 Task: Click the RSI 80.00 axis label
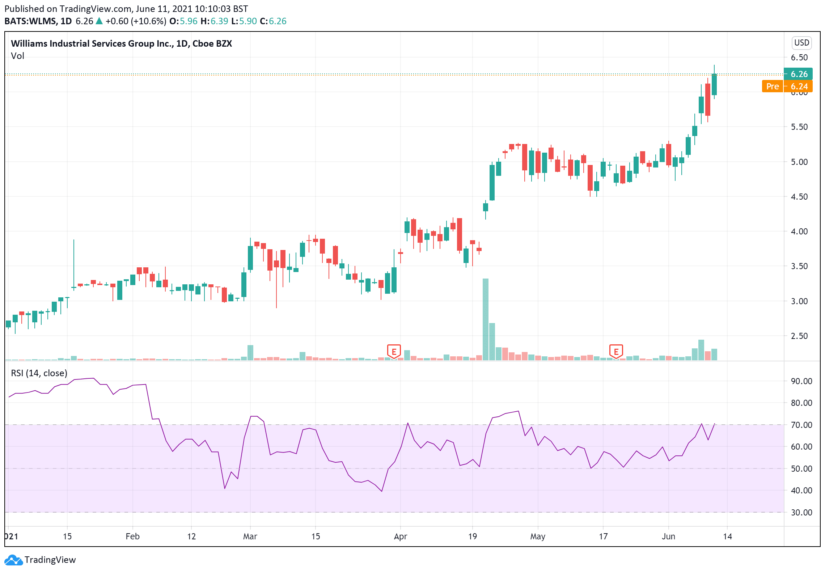point(801,403)
